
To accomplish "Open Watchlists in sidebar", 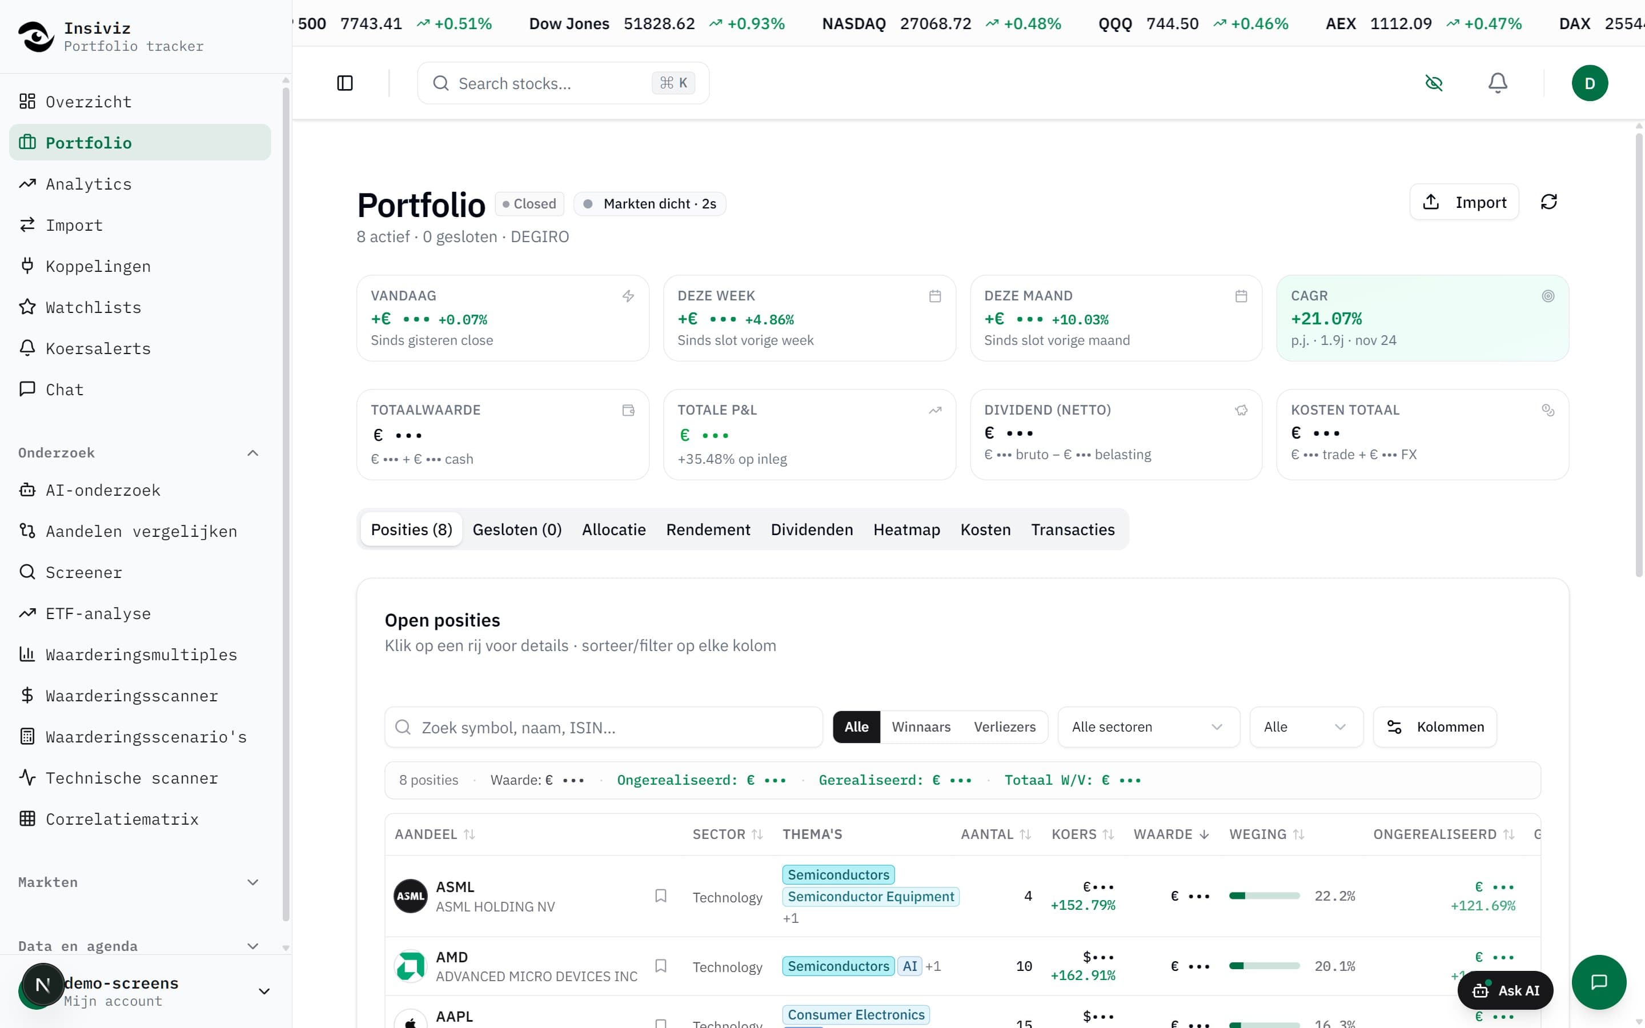I will tap(140, 307).
